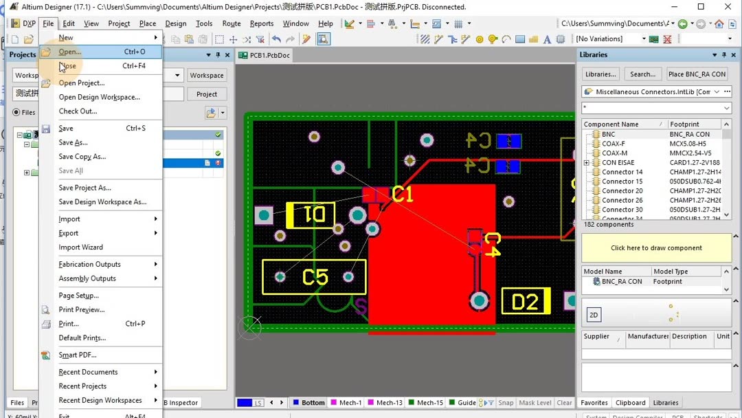The height and width of the screenshot is (418, 742).
Task: Select the Place Fill rectangle tool
Action: 520,39
